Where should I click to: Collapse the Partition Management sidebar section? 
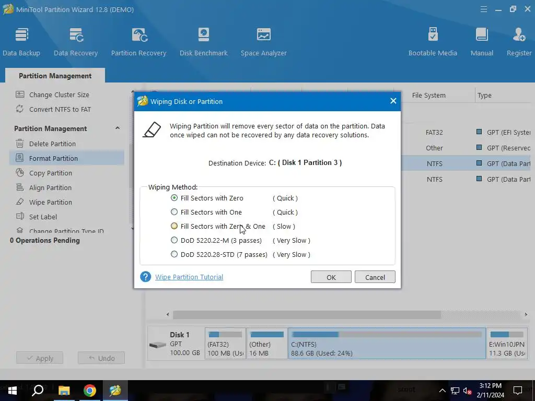click(118, 128)
